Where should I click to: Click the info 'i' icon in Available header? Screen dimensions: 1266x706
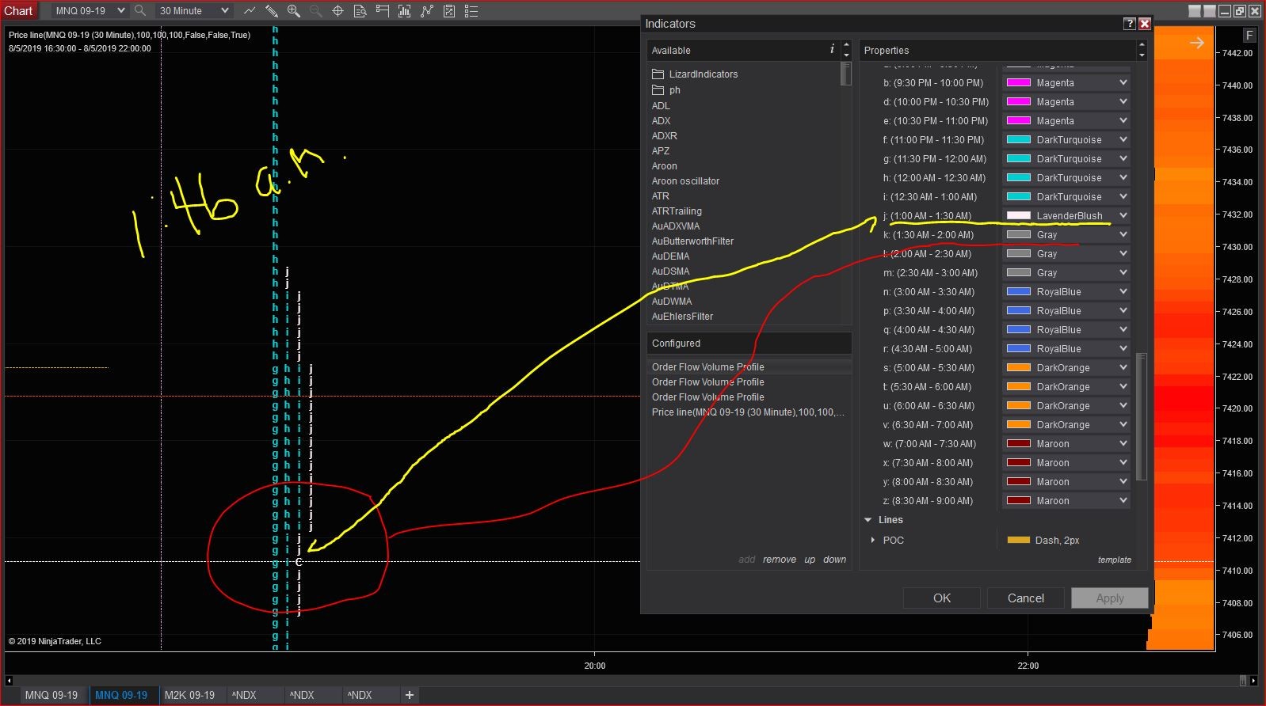(x=832, y=49)
